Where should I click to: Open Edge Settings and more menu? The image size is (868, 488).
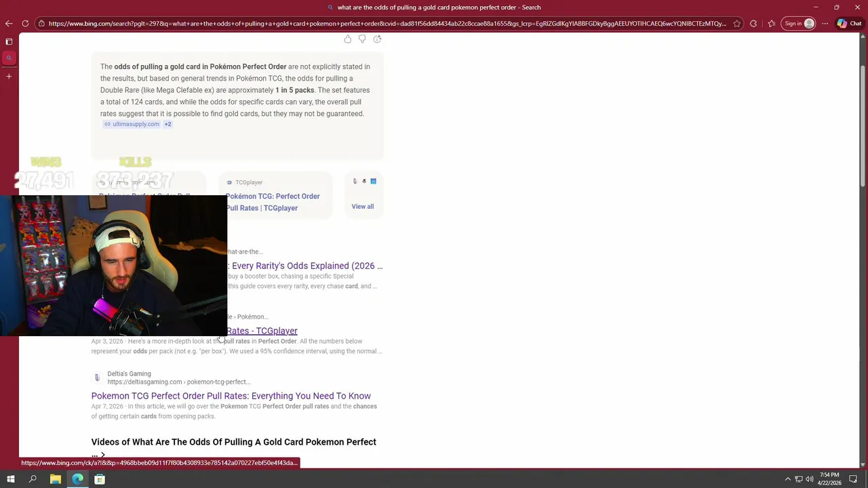(x=825, y=24)
